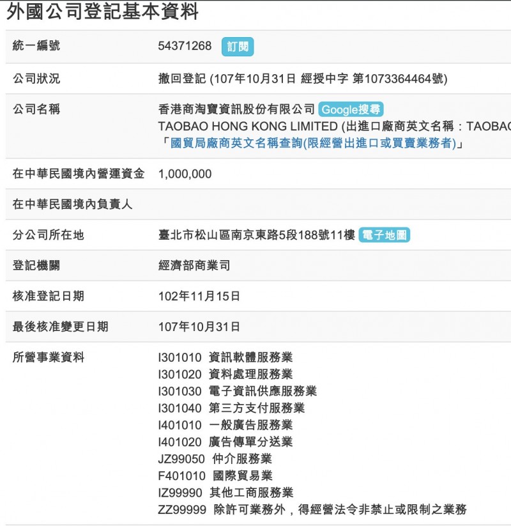Screen dimensions: 511x526
Task: Click business item JZ99050 仲介服務業
Action: point(215,459)
